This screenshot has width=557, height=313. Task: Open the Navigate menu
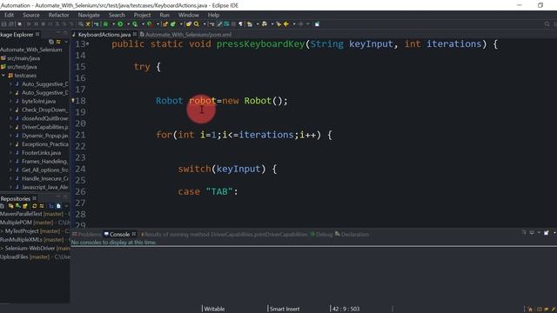click(x=89, y=15)
